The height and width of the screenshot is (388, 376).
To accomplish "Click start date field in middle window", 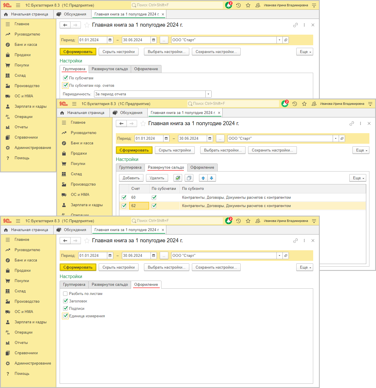I will 149,139.
